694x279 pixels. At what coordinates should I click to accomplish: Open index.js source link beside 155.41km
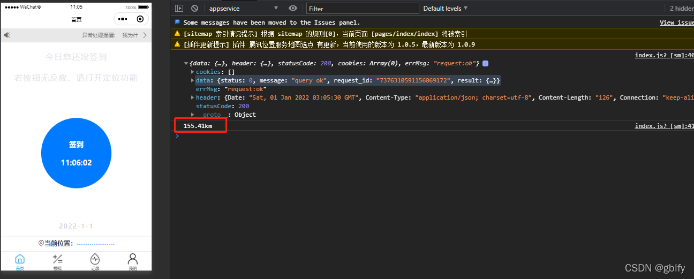pos(665,126)
